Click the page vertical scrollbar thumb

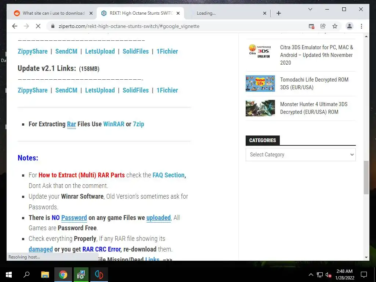coord(366,177)
